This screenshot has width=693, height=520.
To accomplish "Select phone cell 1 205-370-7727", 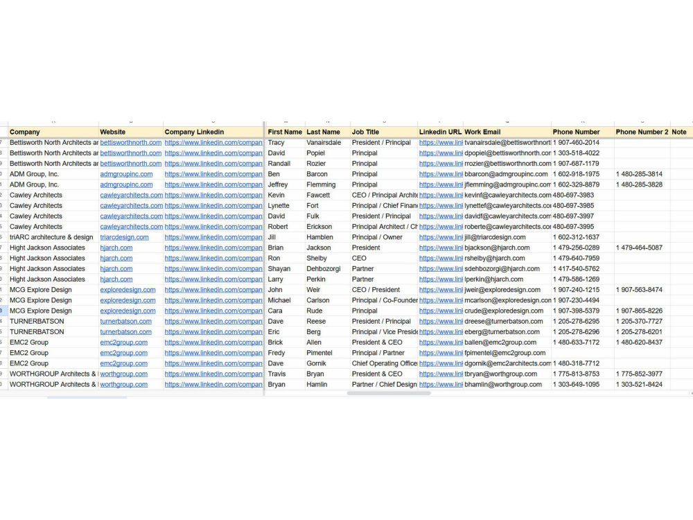I will 642,322.
